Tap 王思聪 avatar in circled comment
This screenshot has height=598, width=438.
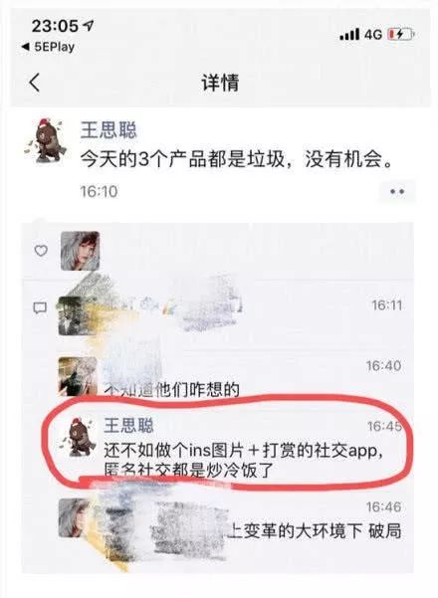(80, 436)
